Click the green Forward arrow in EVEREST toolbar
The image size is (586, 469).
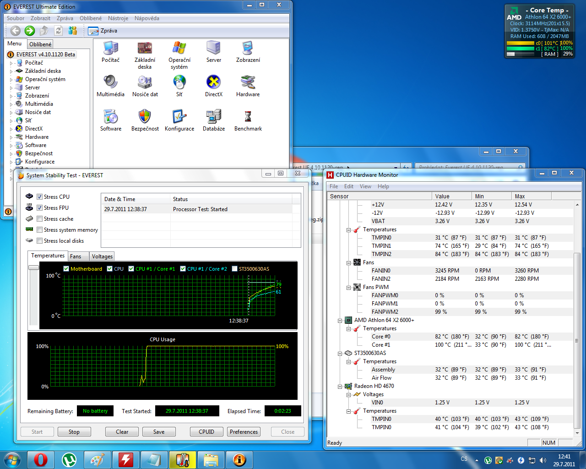point(30,31)
